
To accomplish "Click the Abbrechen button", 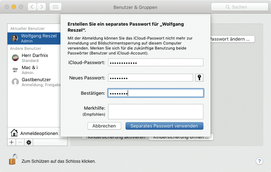I will click(x=104, y=126).
